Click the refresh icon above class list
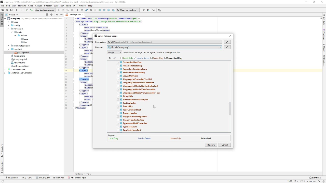326x183 pixels. 110,58
